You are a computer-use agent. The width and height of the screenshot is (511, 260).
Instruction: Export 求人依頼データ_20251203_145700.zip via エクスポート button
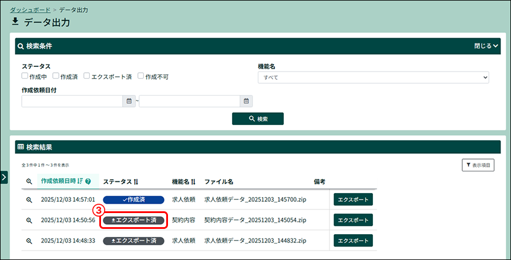click(353, 200)
